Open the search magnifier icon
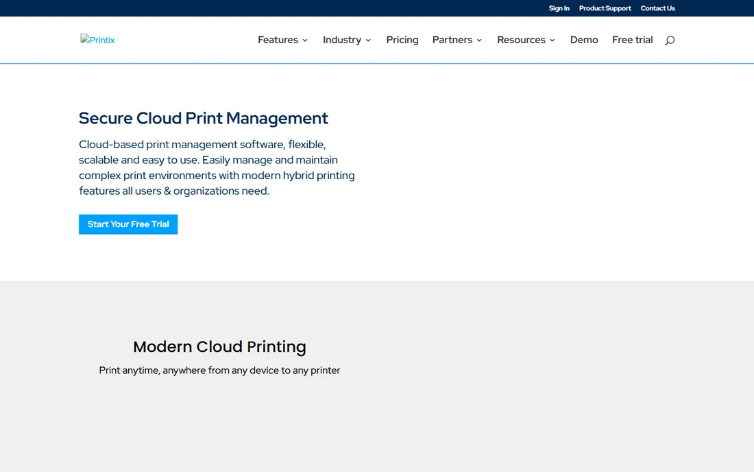Image resolution: width=754 pixels, height=472 pixels. tap(670, 40)
